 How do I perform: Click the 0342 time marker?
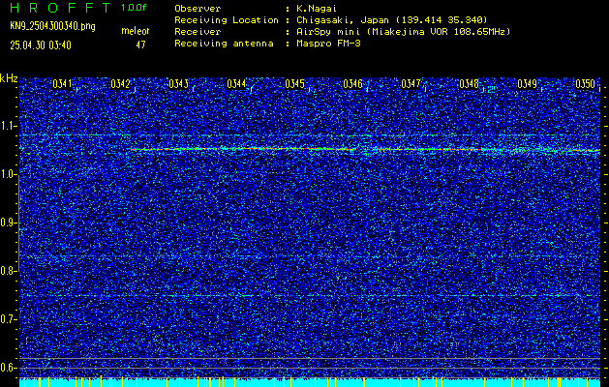click(120, 83)
